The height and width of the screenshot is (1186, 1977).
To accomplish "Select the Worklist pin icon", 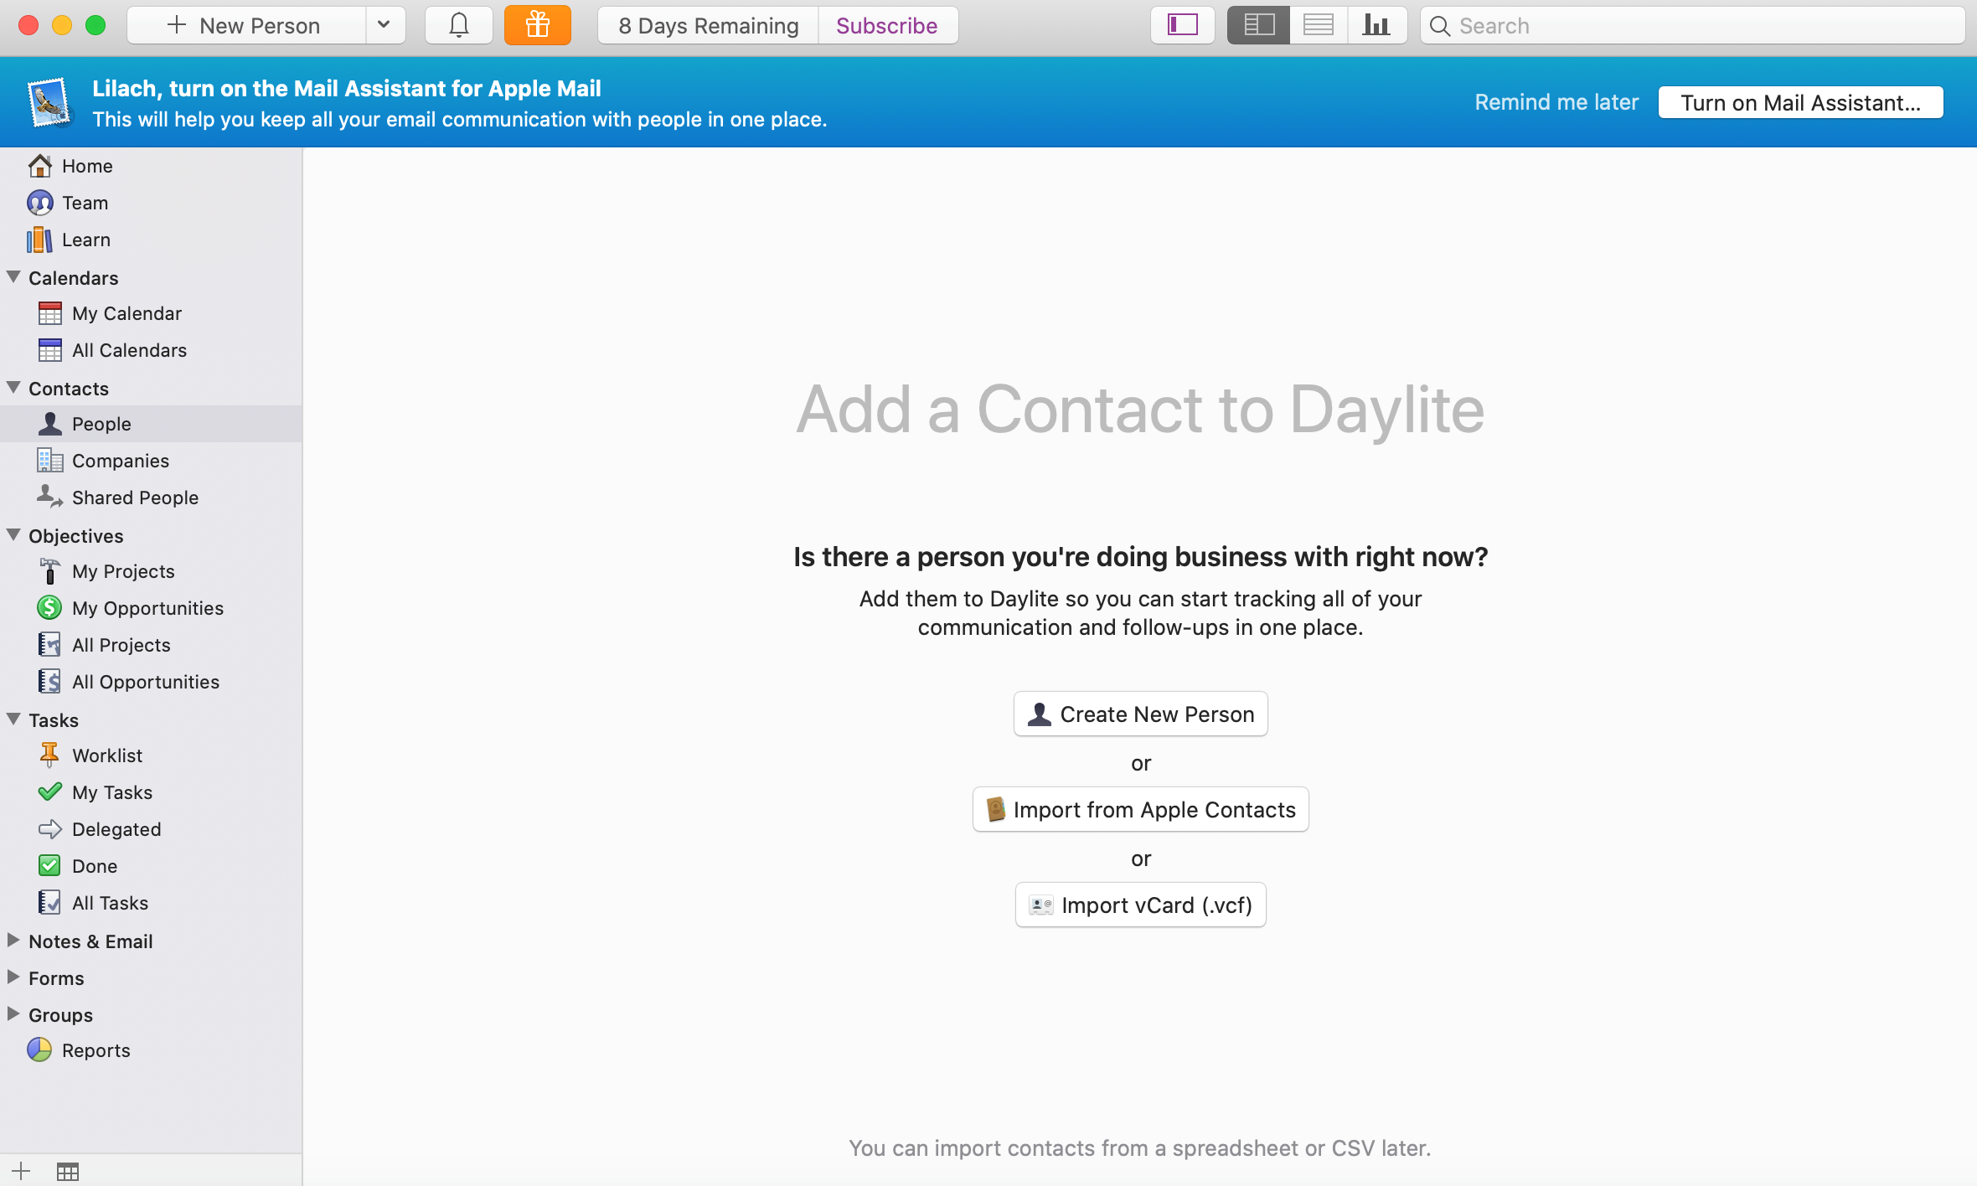I will click(49, 754).
